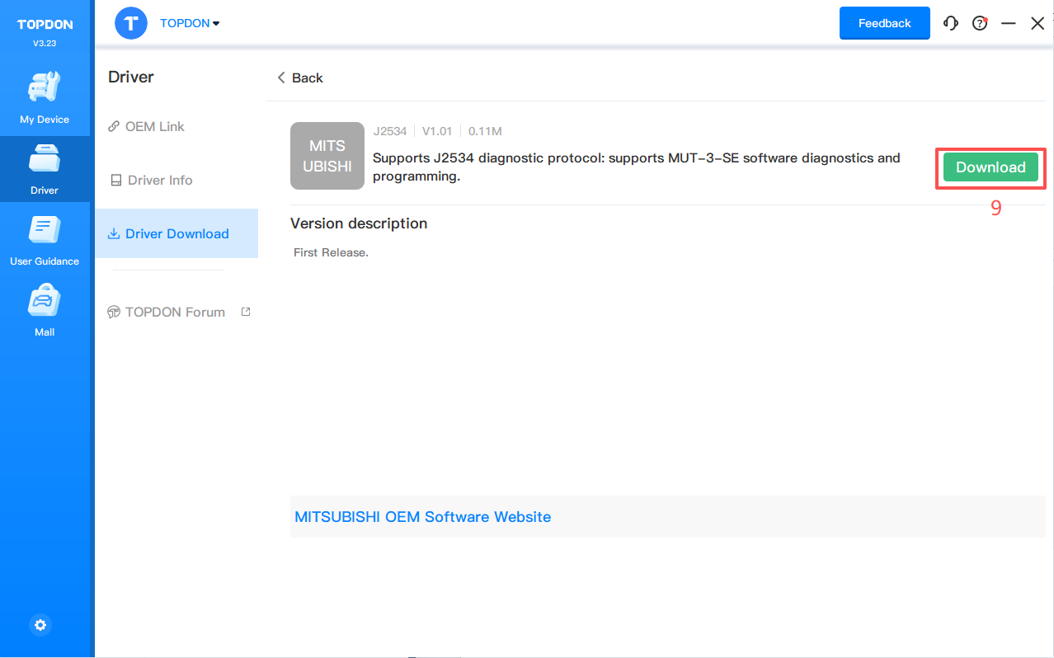Click the customer support headset icon
Screen dimensions: 1054x658
coord(951,23)
